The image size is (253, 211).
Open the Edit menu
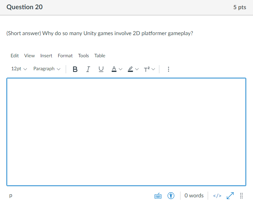(x=15, y=56)
